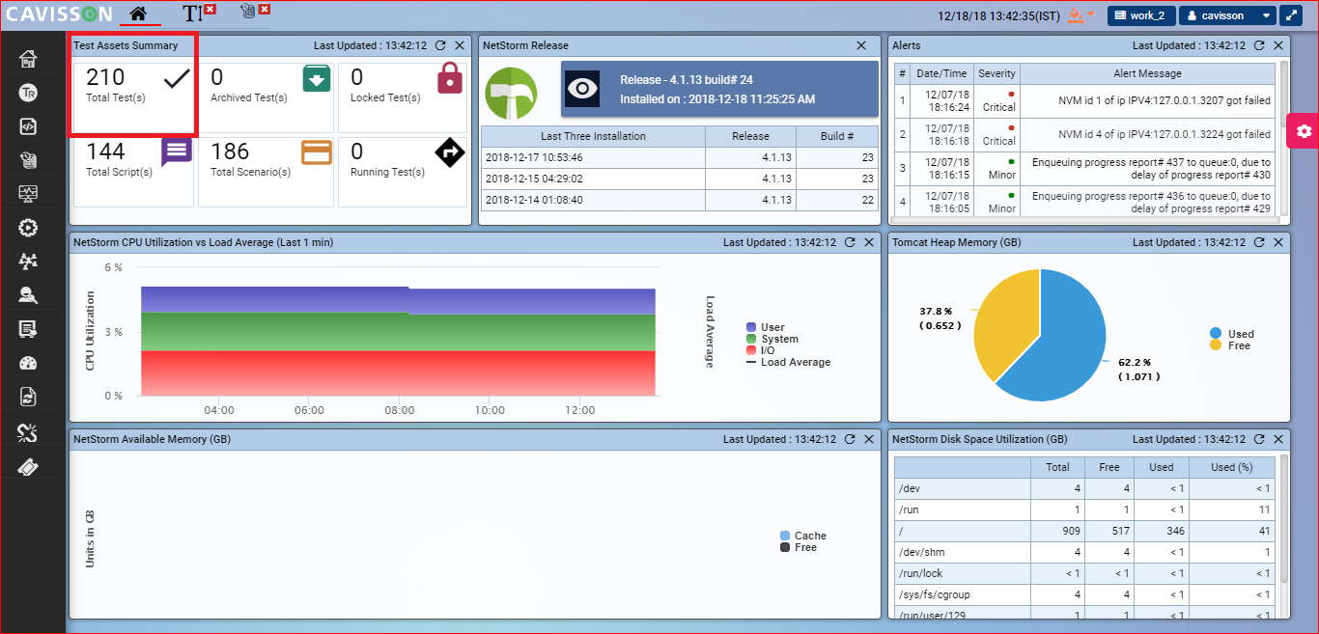Refresh the CPU Utilization vs Load Average panel

[x=850, y=242]
